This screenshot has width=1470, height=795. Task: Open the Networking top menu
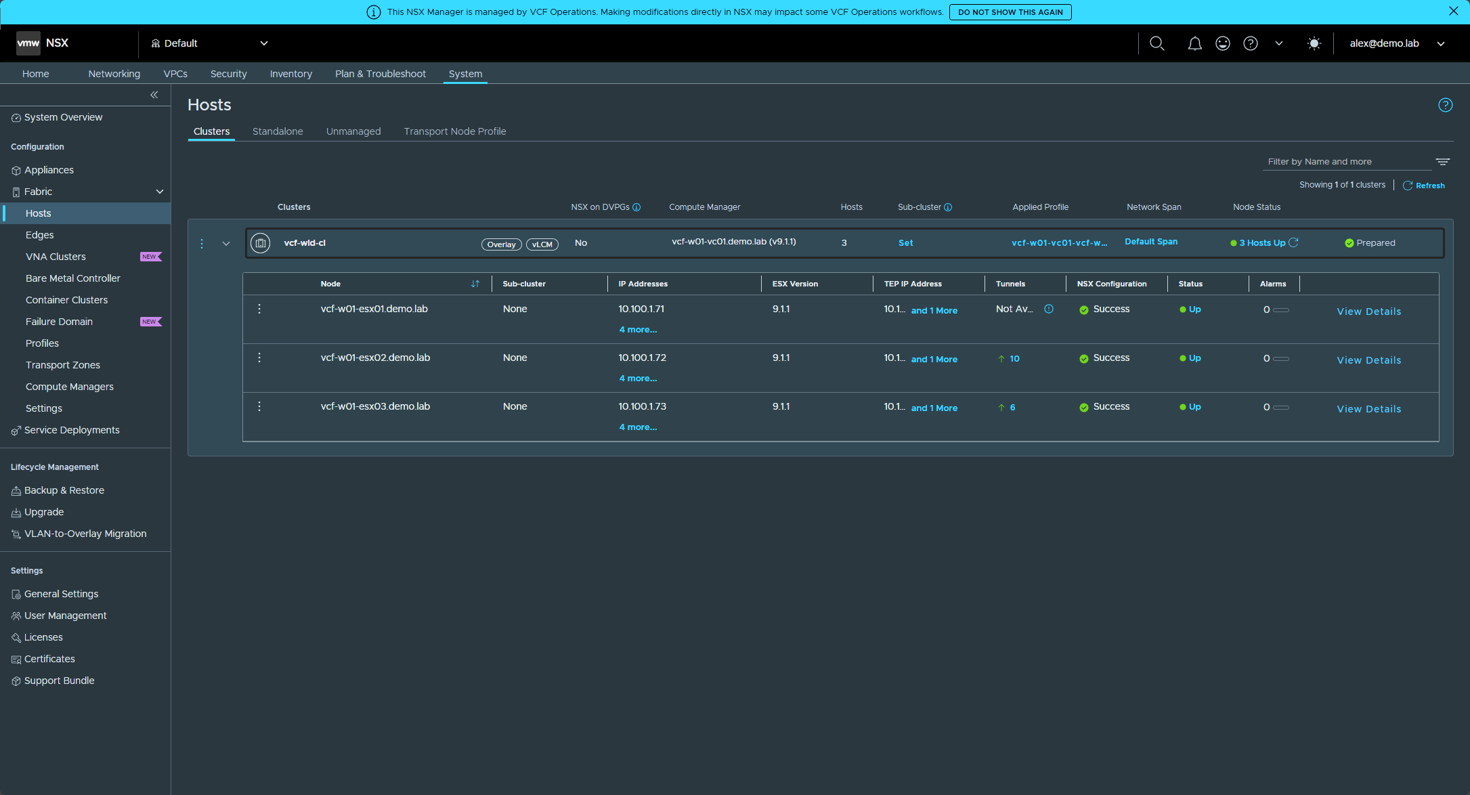tap(114, 74)
